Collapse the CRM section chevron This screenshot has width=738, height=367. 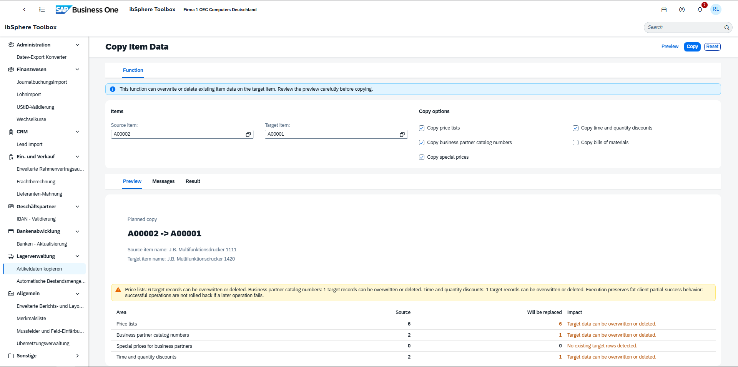click(77, 132)
